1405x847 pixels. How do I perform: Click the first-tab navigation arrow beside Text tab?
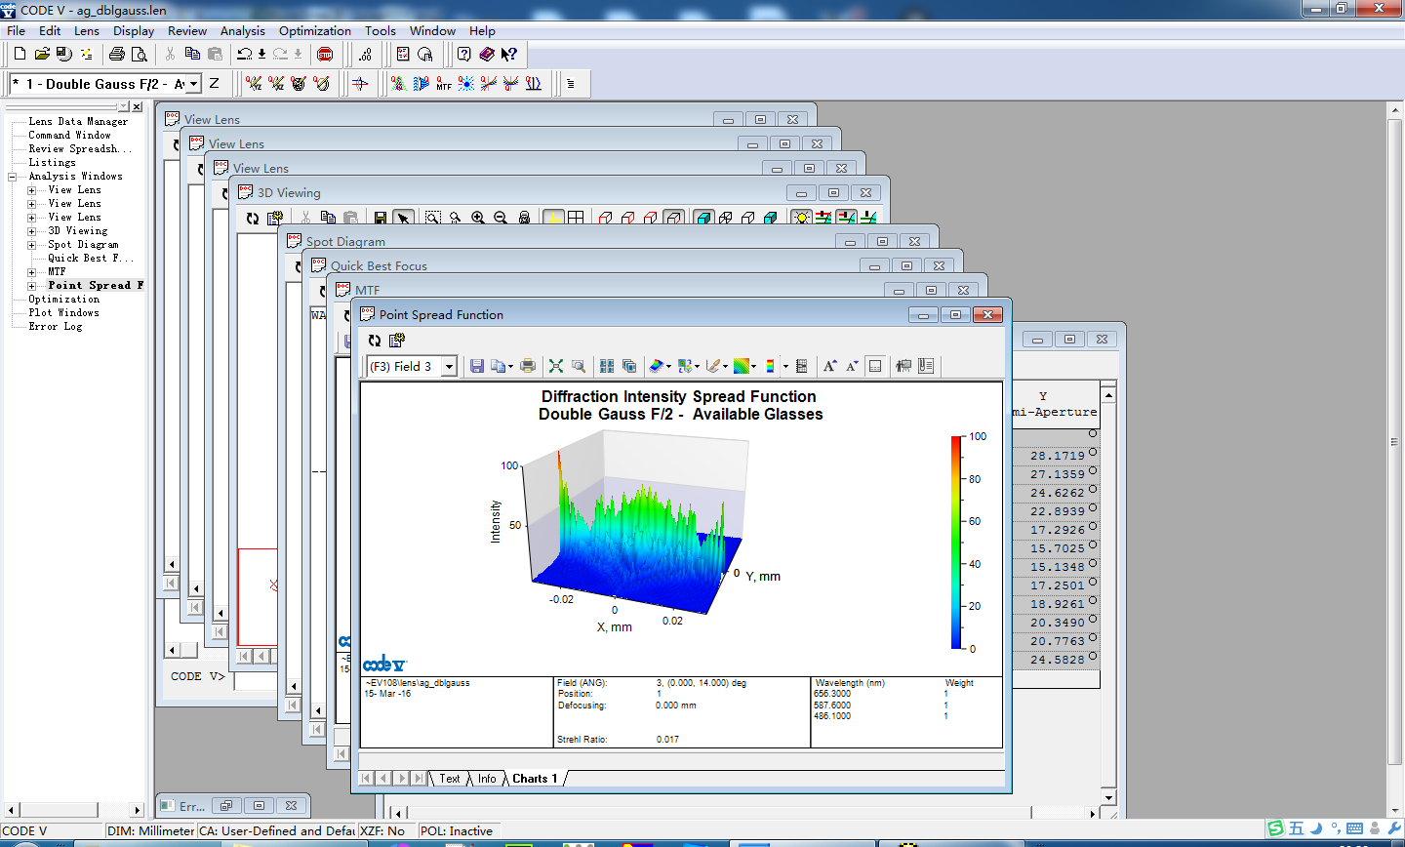(366, 779)
